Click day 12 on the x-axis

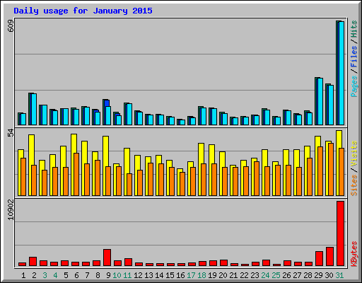(138, 275)
